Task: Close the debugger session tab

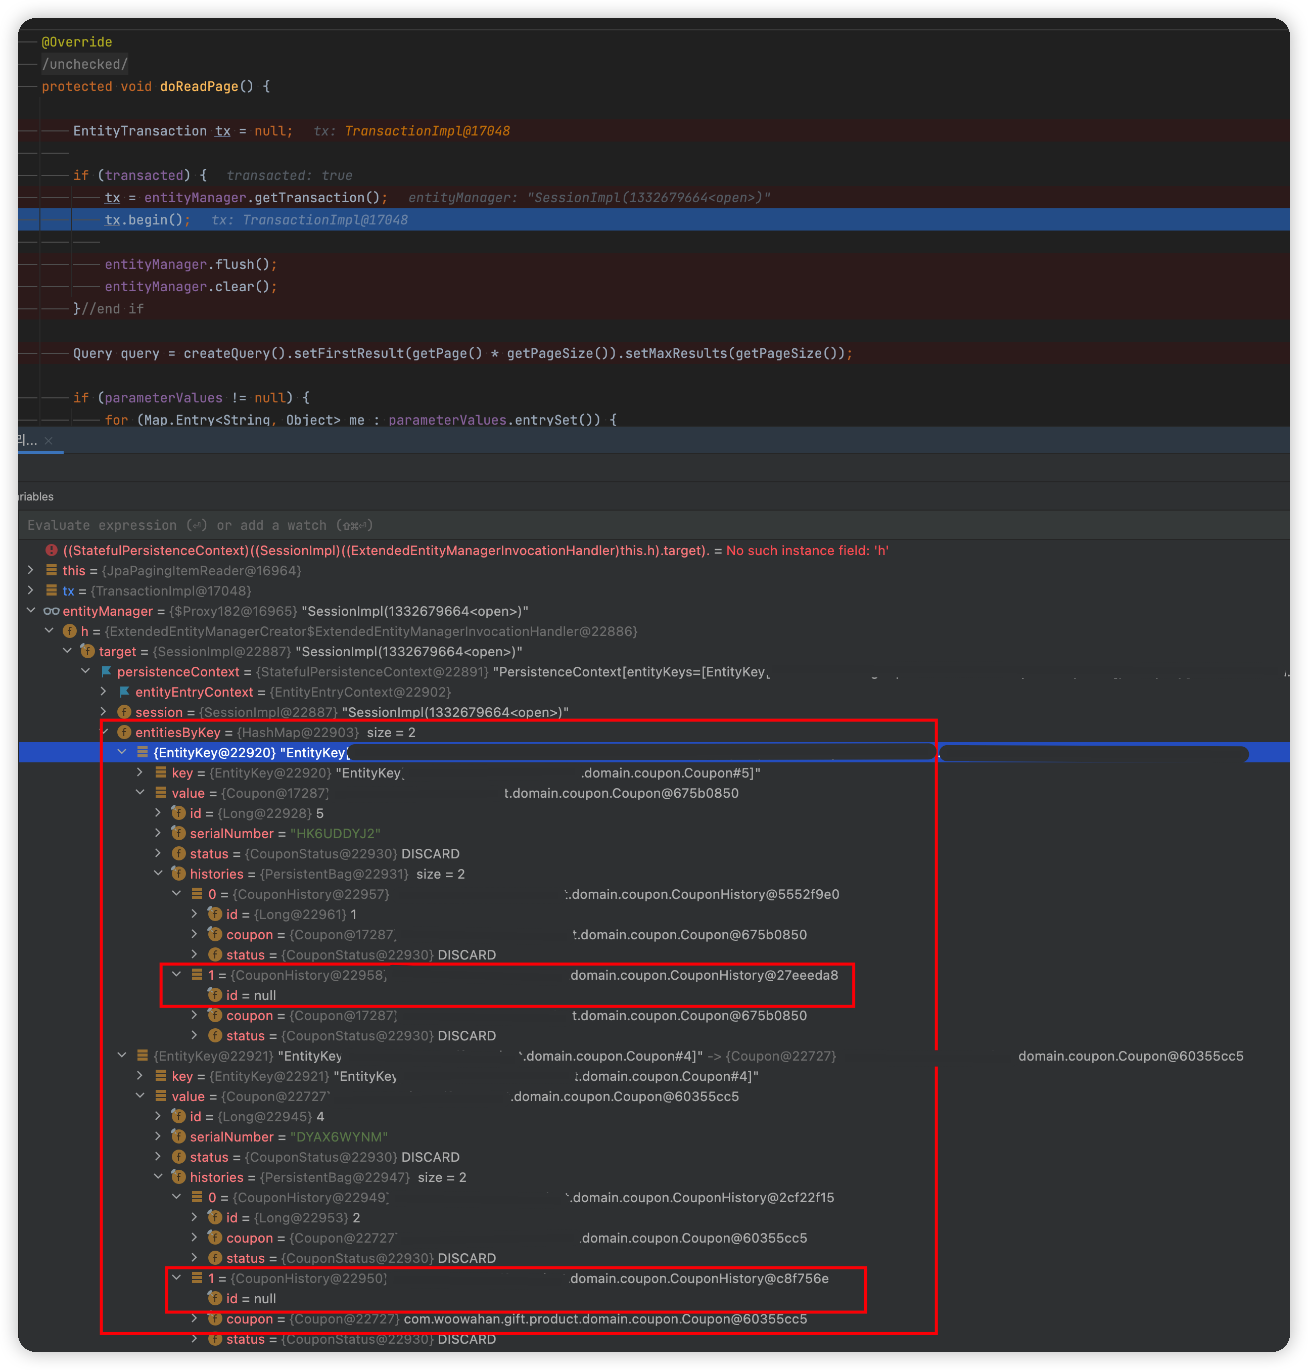Action: (x=48, y=441)
